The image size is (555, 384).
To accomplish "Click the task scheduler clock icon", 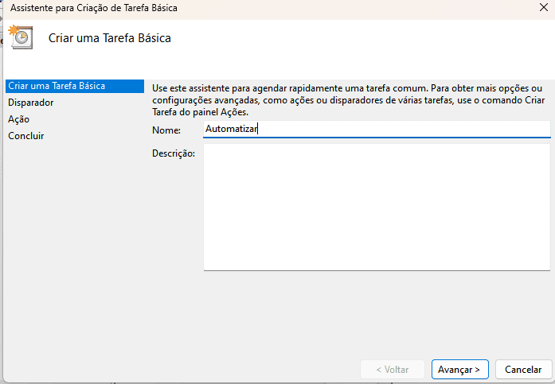I will point(21,37).
